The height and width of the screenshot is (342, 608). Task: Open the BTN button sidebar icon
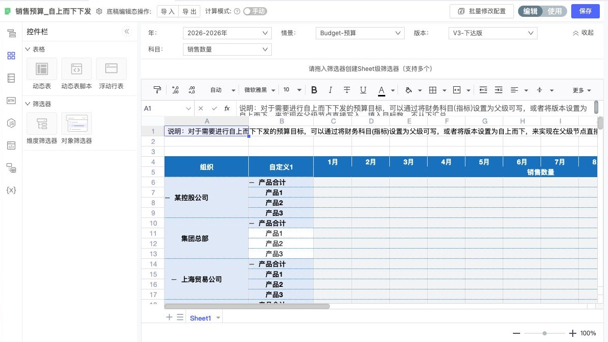point(11,101)
